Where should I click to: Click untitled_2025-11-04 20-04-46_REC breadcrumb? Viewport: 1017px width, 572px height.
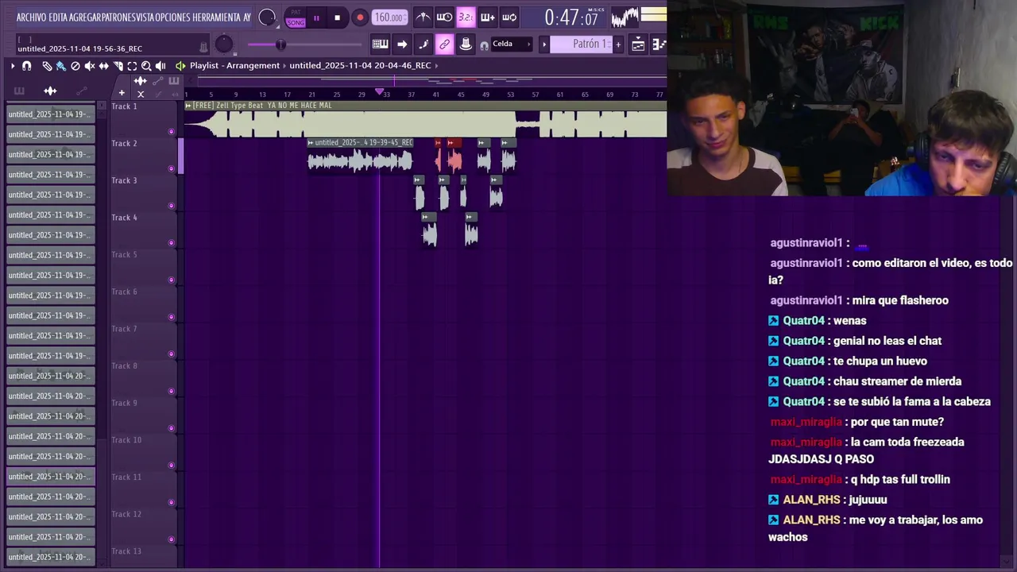click(x=360, y=65)
